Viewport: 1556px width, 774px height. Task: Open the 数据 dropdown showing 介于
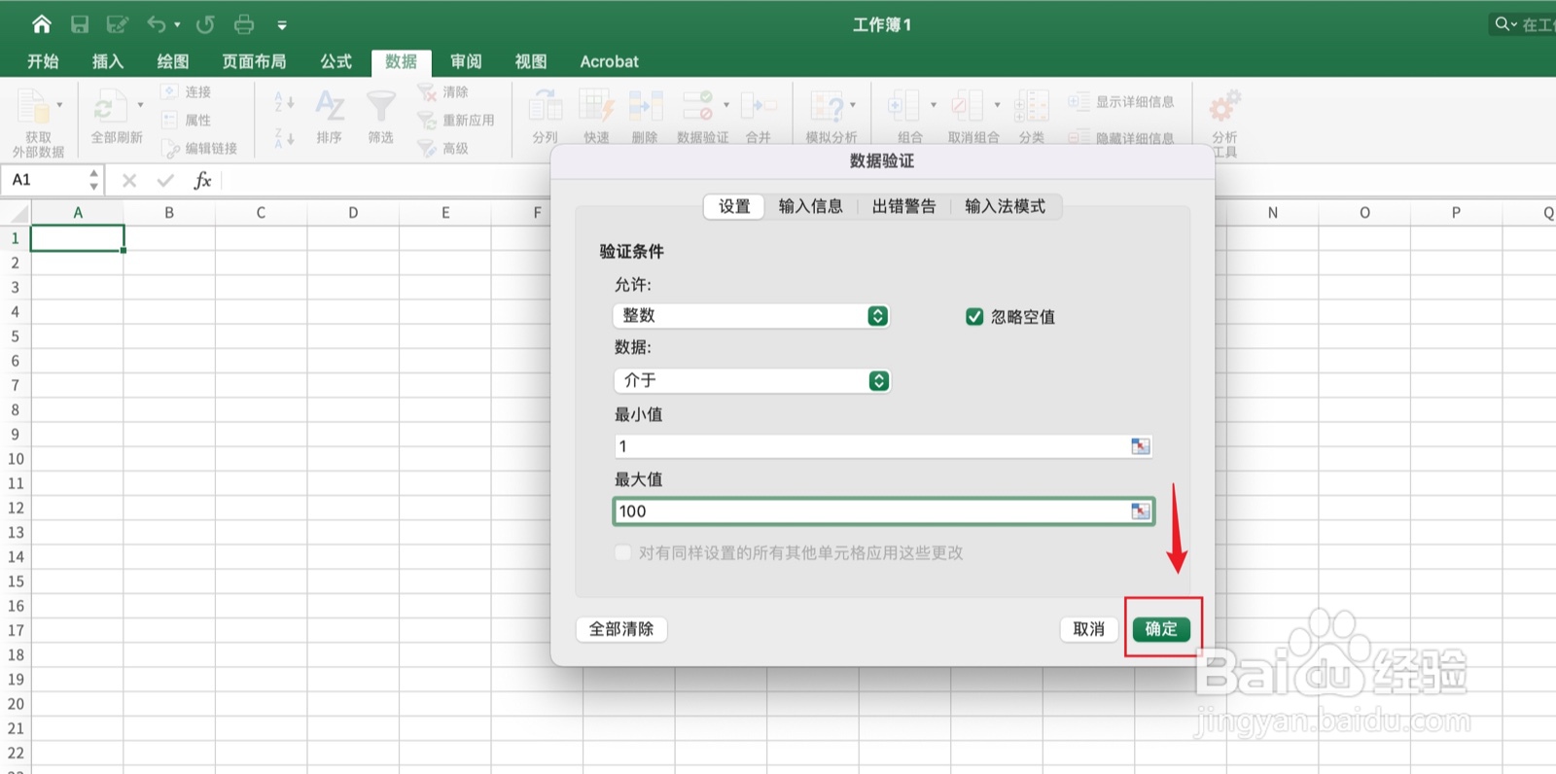(752, 380)
